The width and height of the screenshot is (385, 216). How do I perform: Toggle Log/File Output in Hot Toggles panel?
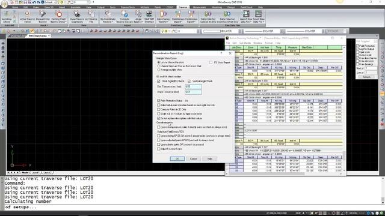coord(358,49)
